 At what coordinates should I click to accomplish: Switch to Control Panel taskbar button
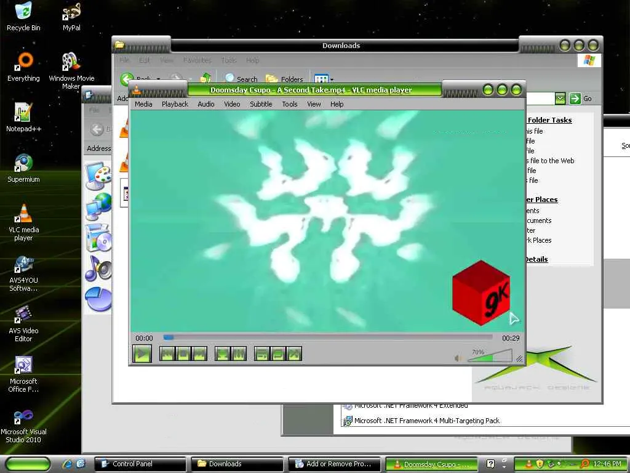click(x=140, y=464)
